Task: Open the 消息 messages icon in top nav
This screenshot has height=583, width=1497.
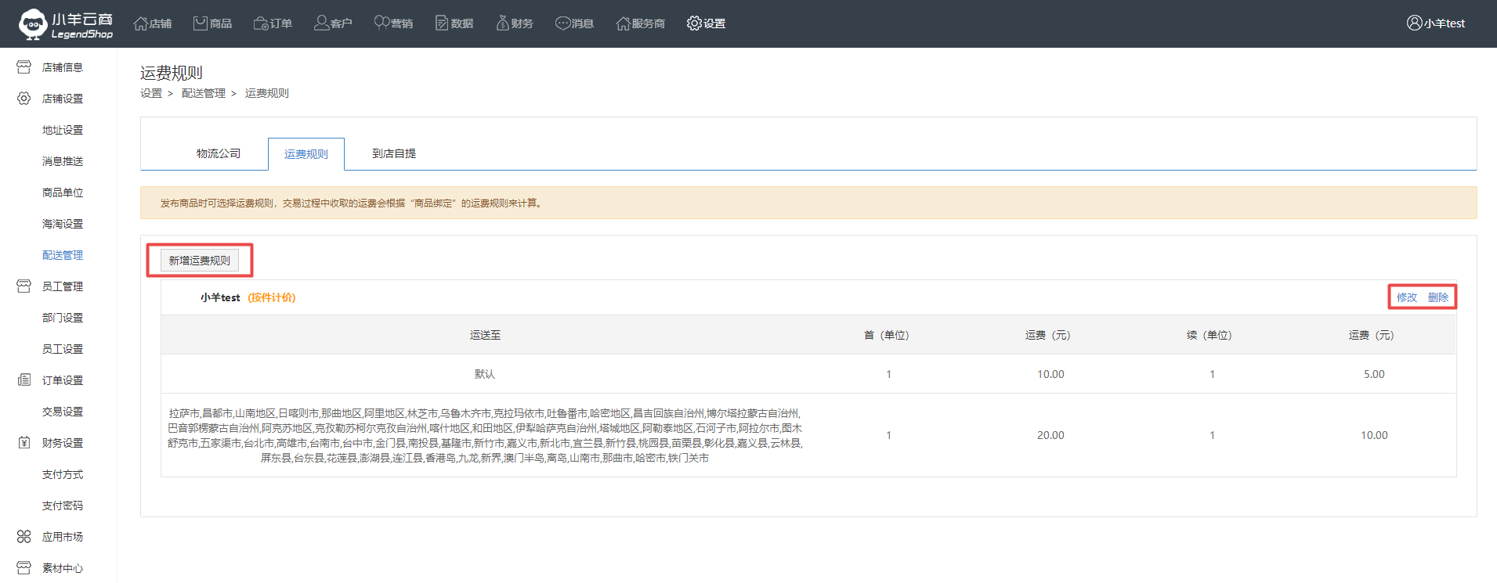Action: point(562,23)
